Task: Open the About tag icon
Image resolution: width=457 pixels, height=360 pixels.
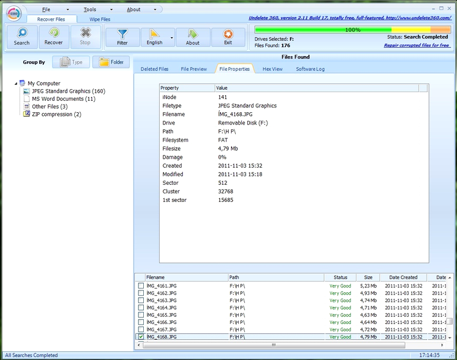Action: pos(193,37)
